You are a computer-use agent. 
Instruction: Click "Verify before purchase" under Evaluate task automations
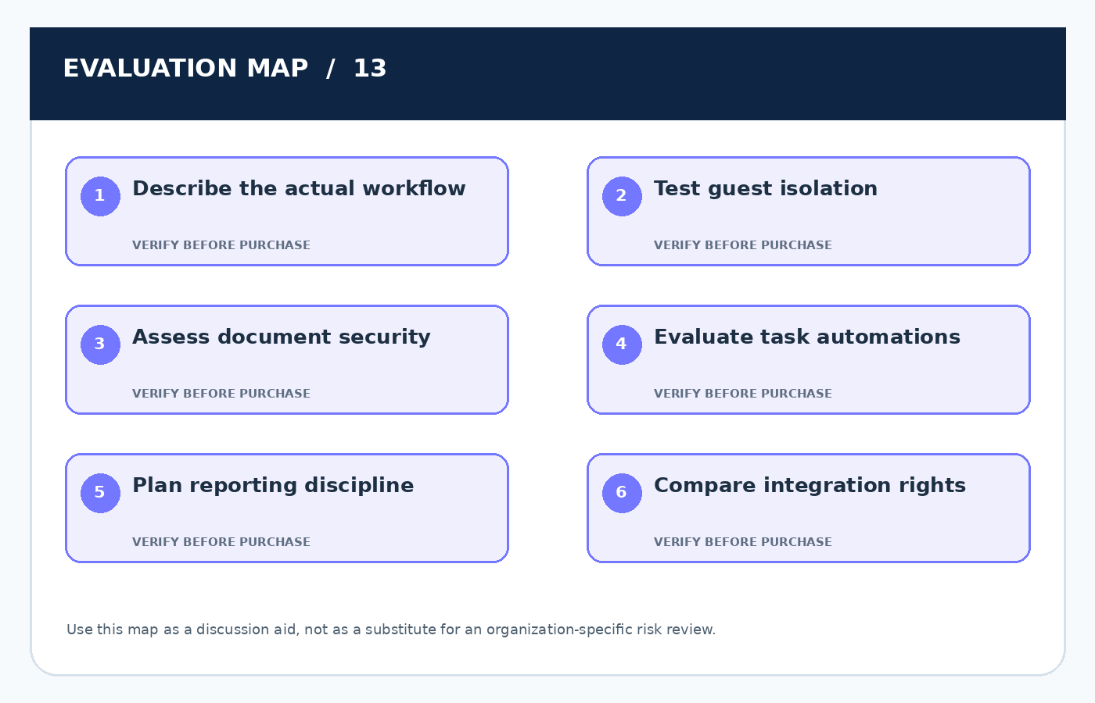coord(743,394)
